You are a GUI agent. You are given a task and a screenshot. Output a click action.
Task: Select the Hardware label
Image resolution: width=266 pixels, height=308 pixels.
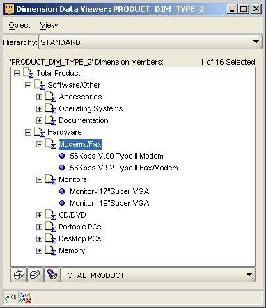65,132
